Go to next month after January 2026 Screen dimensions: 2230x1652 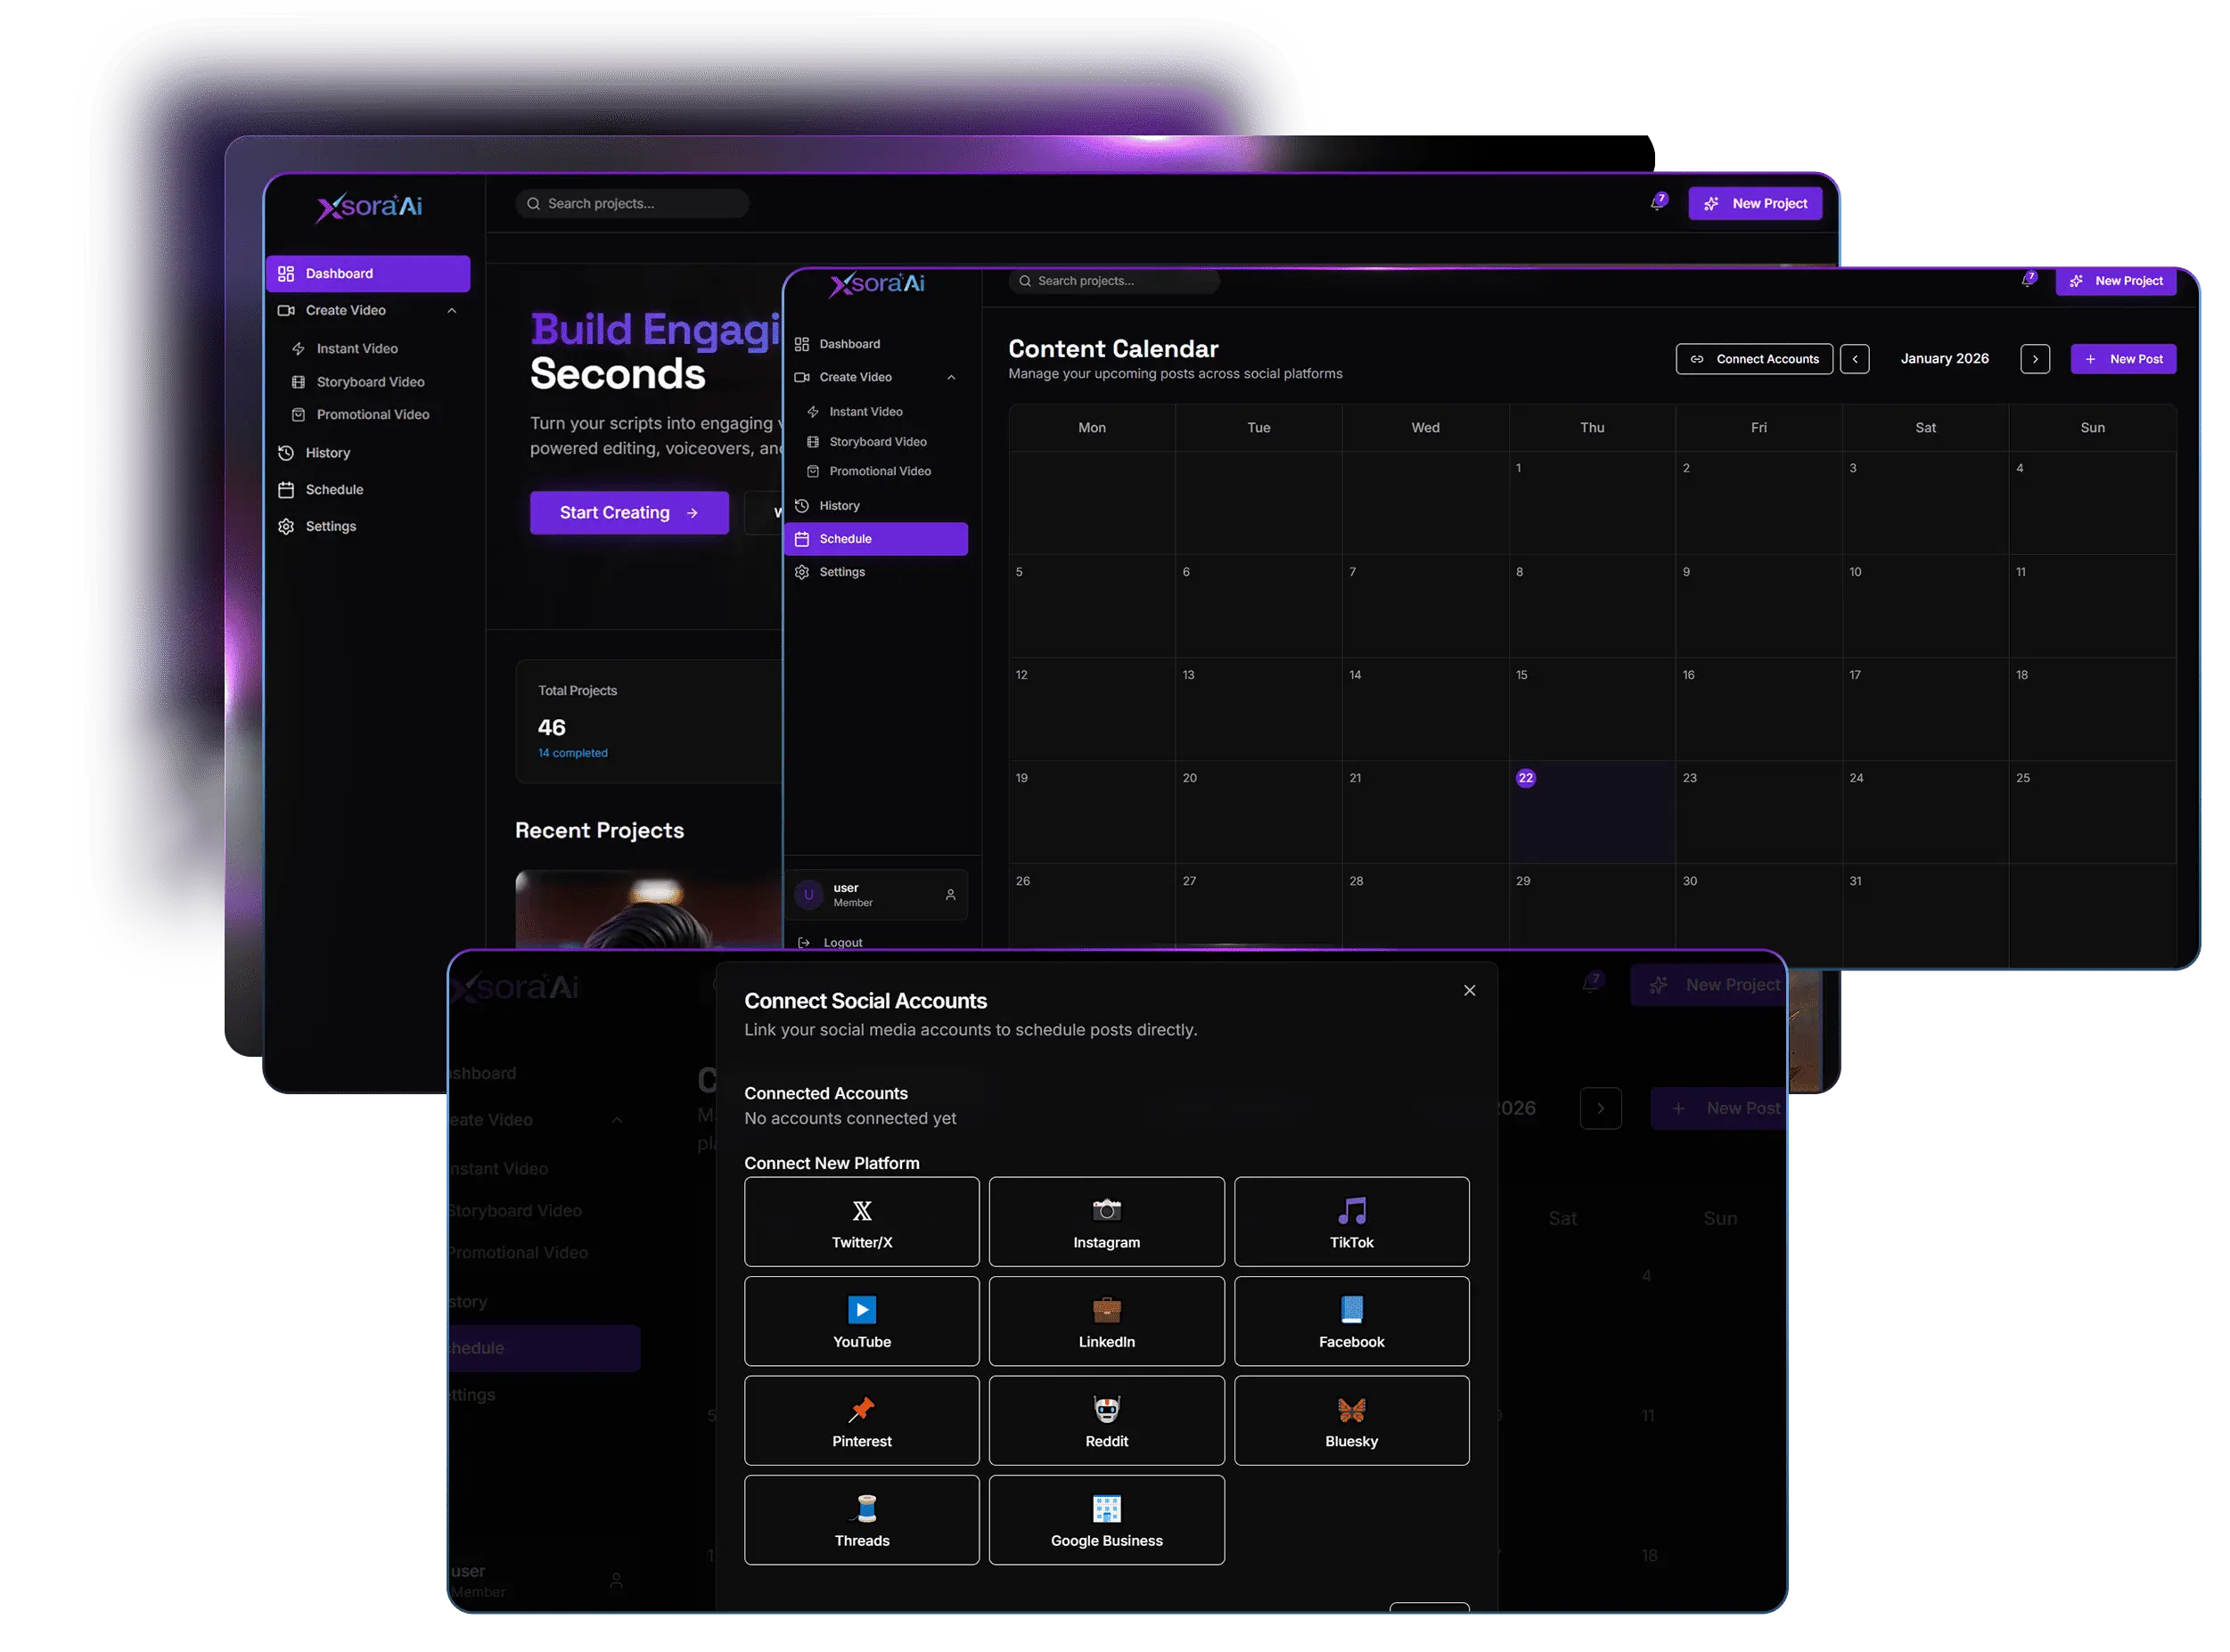coord(2034,359)
